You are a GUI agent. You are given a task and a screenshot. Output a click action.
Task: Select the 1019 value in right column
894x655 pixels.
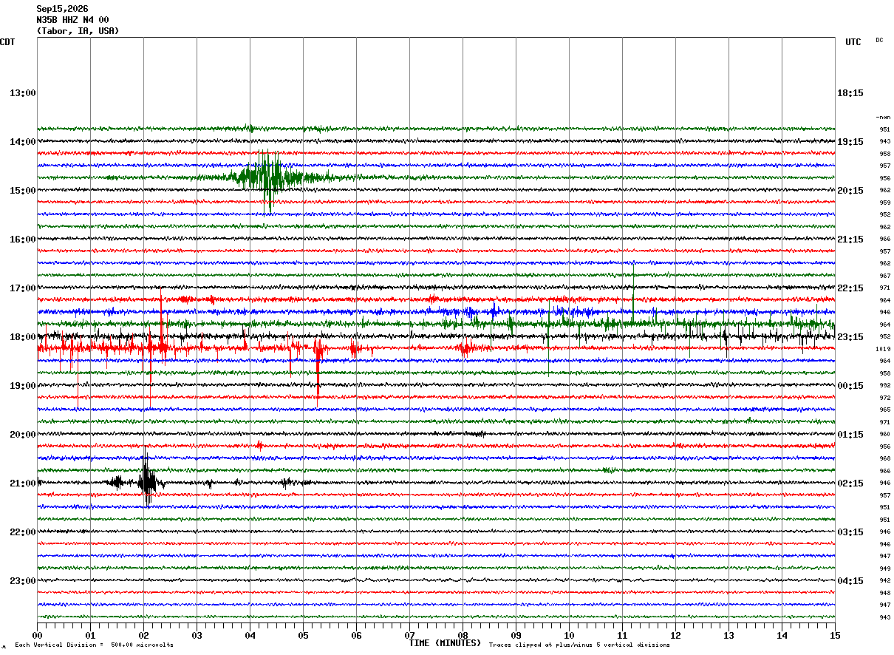coord(883,349)
